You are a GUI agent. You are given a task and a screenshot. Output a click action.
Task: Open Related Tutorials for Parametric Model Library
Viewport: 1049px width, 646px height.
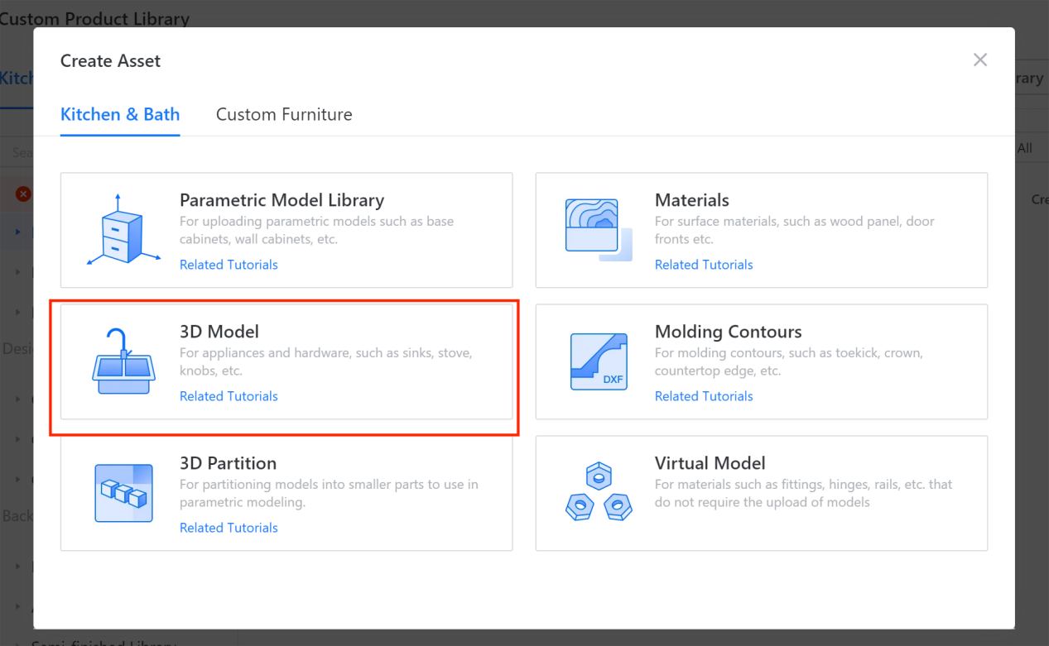(x=229, y=265)
